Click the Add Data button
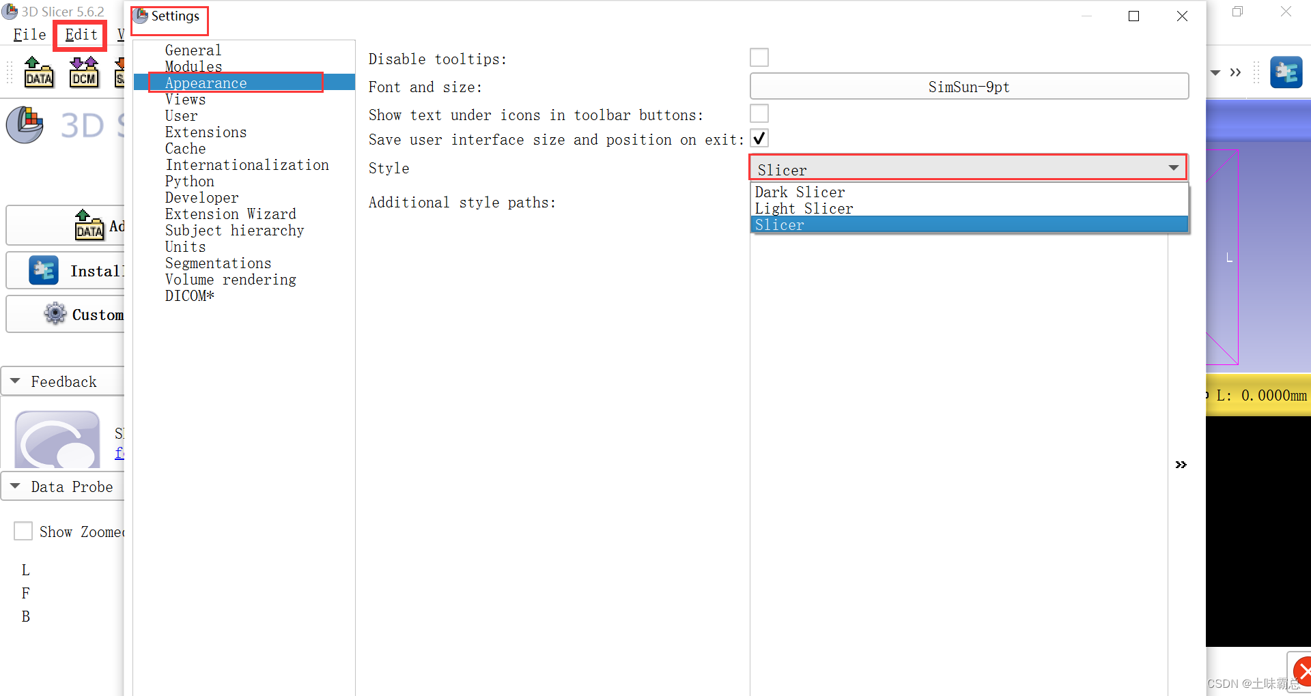The image size is (1311, 696). point(66,225)
